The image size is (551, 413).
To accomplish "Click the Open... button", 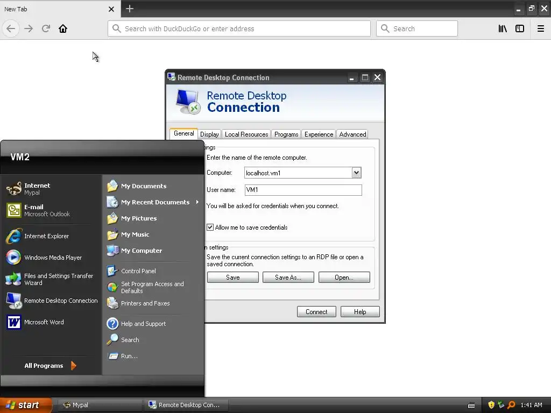I will pyautogui.click(x=344, y=277).
